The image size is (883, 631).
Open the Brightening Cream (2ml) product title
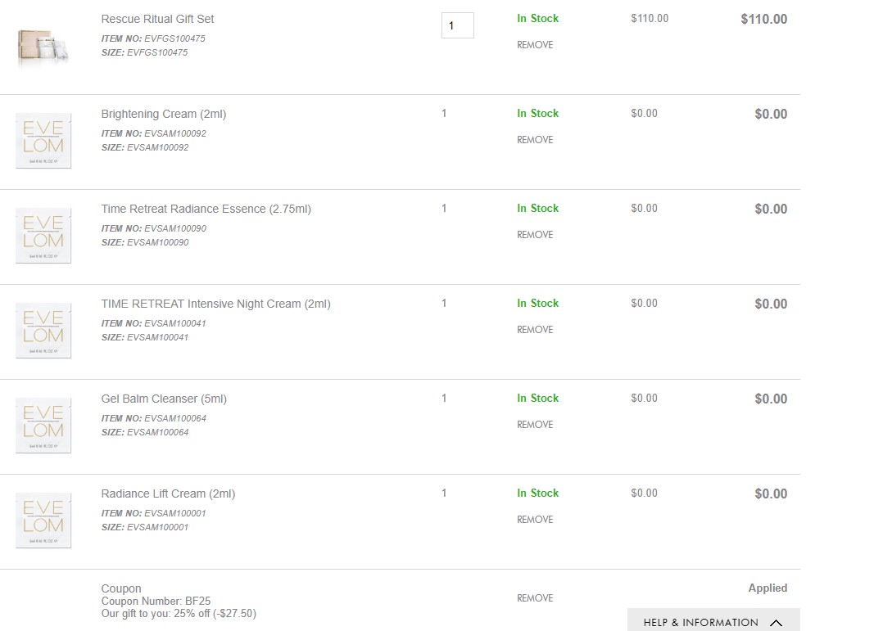click(164, 114)
